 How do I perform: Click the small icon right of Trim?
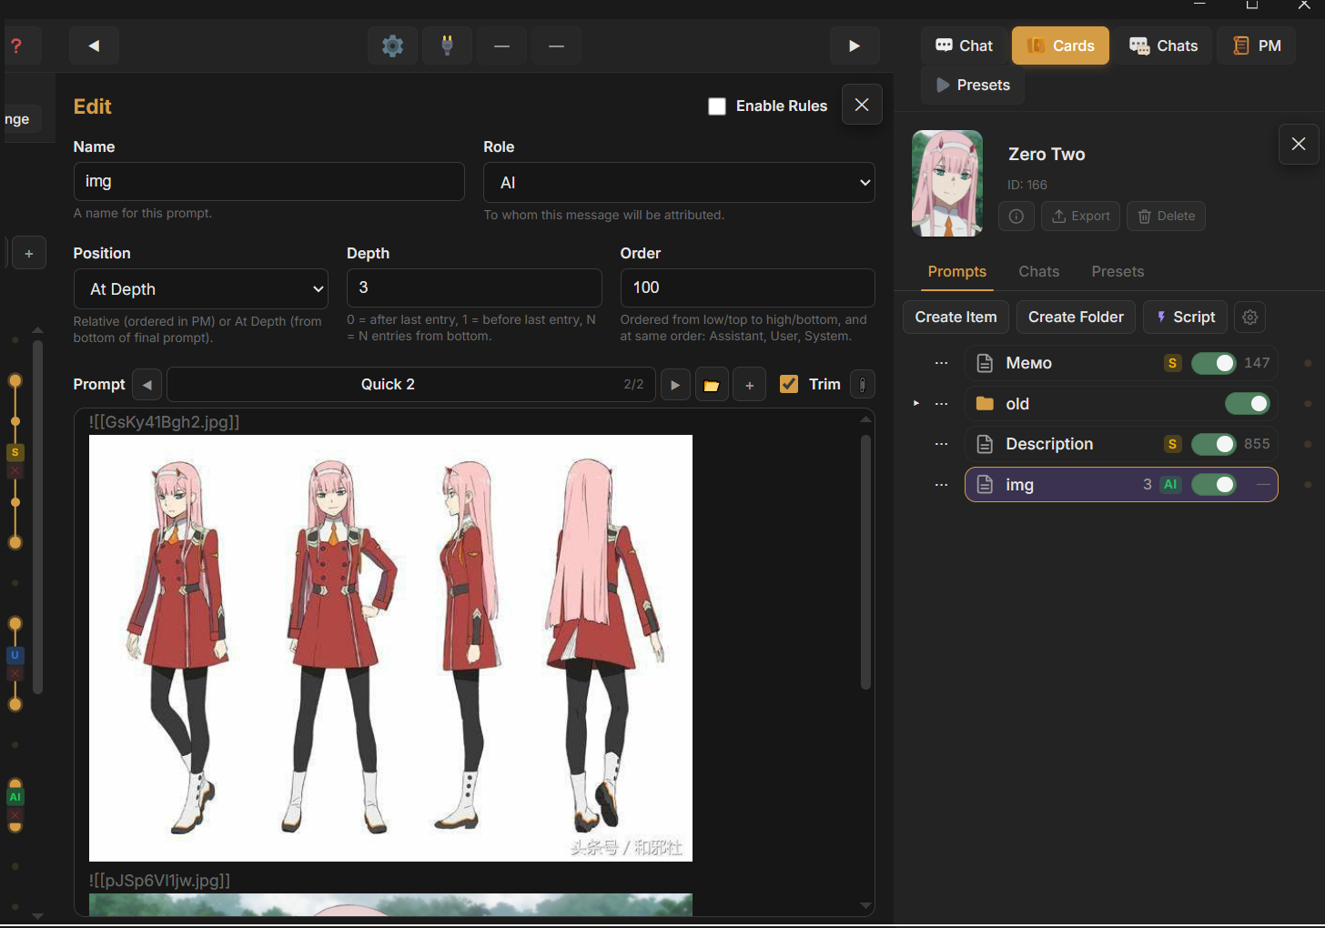click(863, 385)
